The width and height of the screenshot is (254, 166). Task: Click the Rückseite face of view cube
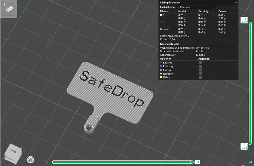[x=10, y=159]
